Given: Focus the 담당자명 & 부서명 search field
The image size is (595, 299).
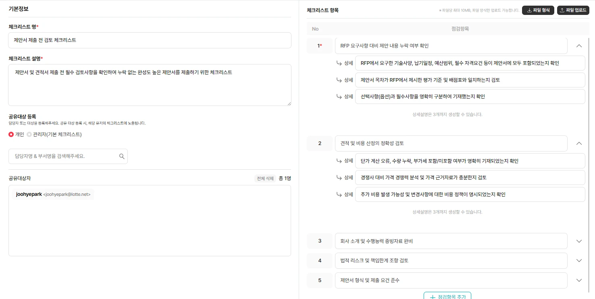Looking at the screenshot, I should pos(64,156).
